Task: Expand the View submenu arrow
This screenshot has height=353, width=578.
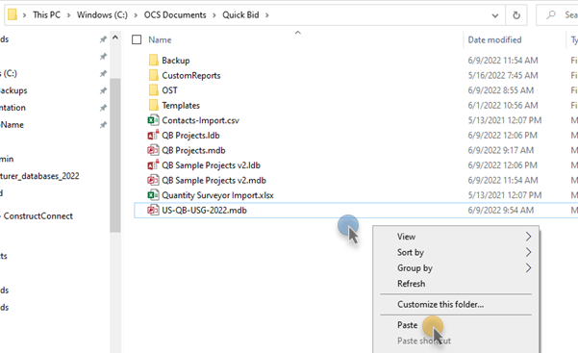Action: (528, 237)
